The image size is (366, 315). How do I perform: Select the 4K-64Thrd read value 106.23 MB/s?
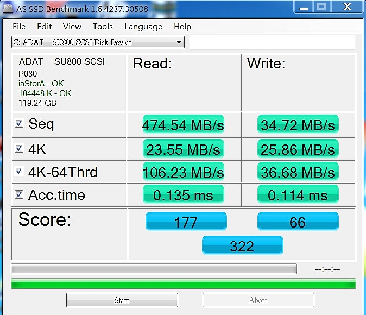[183, 172]
